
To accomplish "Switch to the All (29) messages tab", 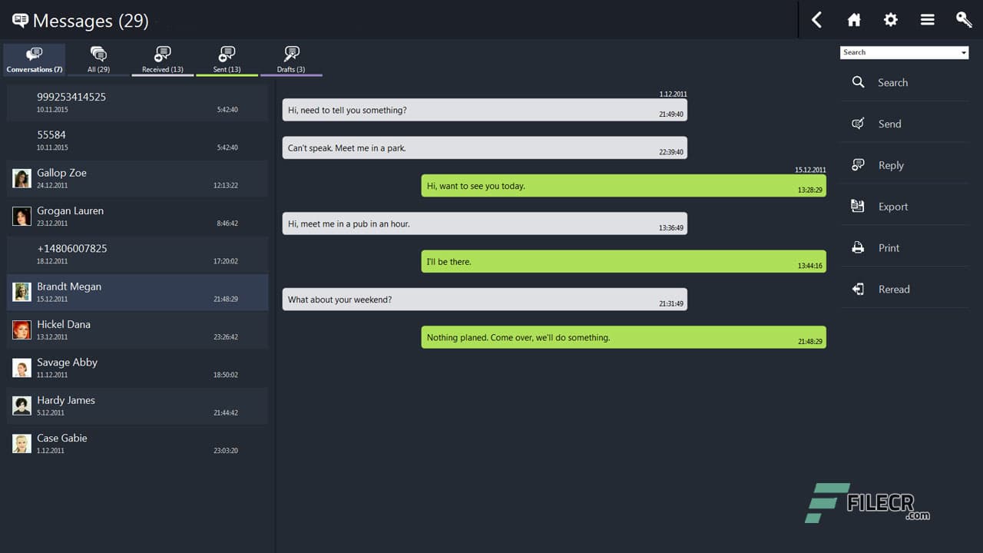I will pos(98,59).
